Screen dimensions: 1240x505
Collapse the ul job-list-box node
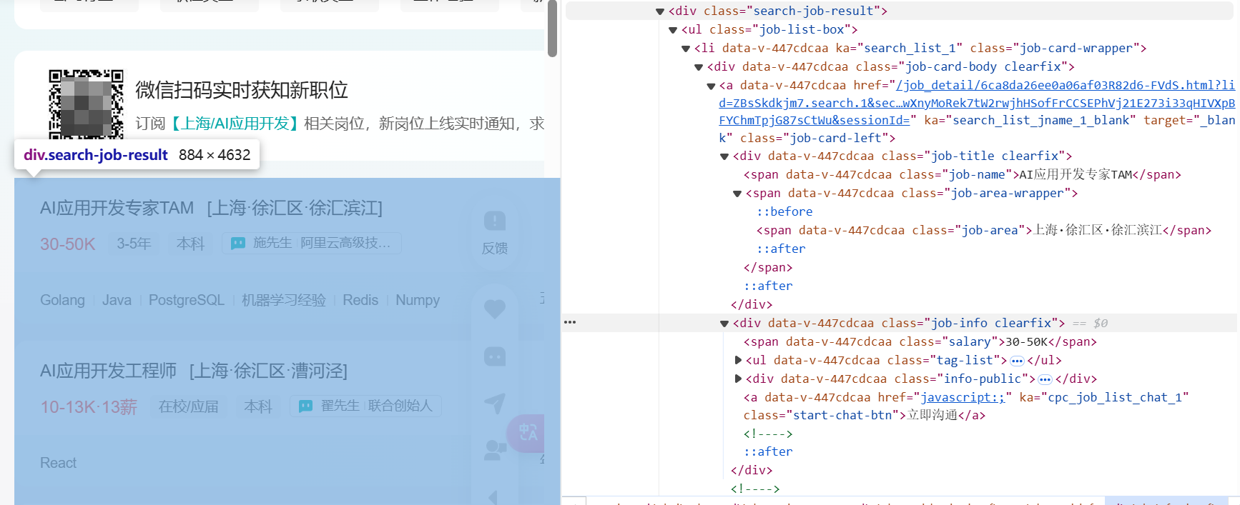[x=672, y=30]
